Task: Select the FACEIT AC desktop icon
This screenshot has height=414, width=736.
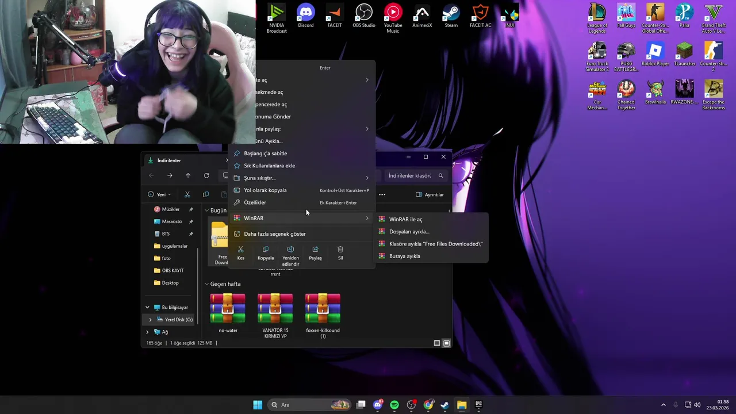Action: click(x=480, y=16)
